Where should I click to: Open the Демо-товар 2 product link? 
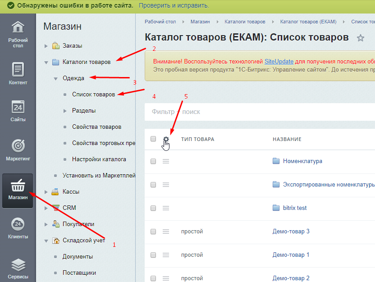coord(291,278)
